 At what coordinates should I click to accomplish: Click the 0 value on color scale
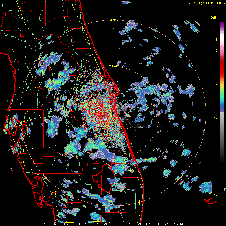point(217,106)
